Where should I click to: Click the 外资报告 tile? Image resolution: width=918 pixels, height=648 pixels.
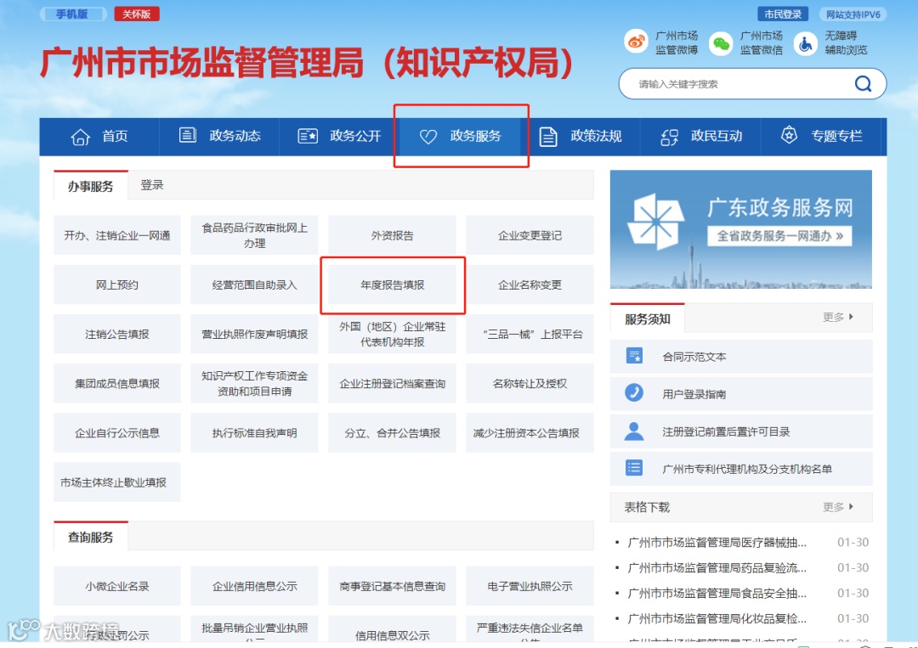pyautogui.click(x=392, y=236)
